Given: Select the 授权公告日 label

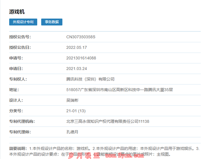Looking at the screenshot, I should click(x=20, y=47).
